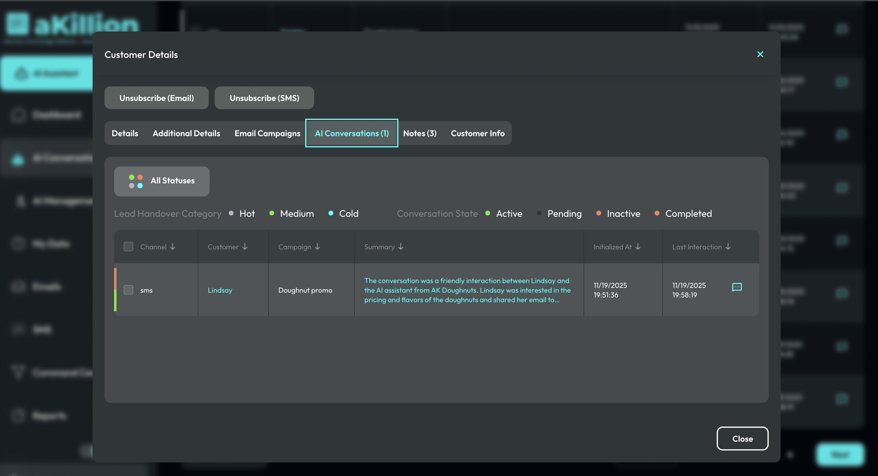Screen dimensions: 878x476
Task: Click the All Statuses colored dots icon
Action: coord(136,181)
